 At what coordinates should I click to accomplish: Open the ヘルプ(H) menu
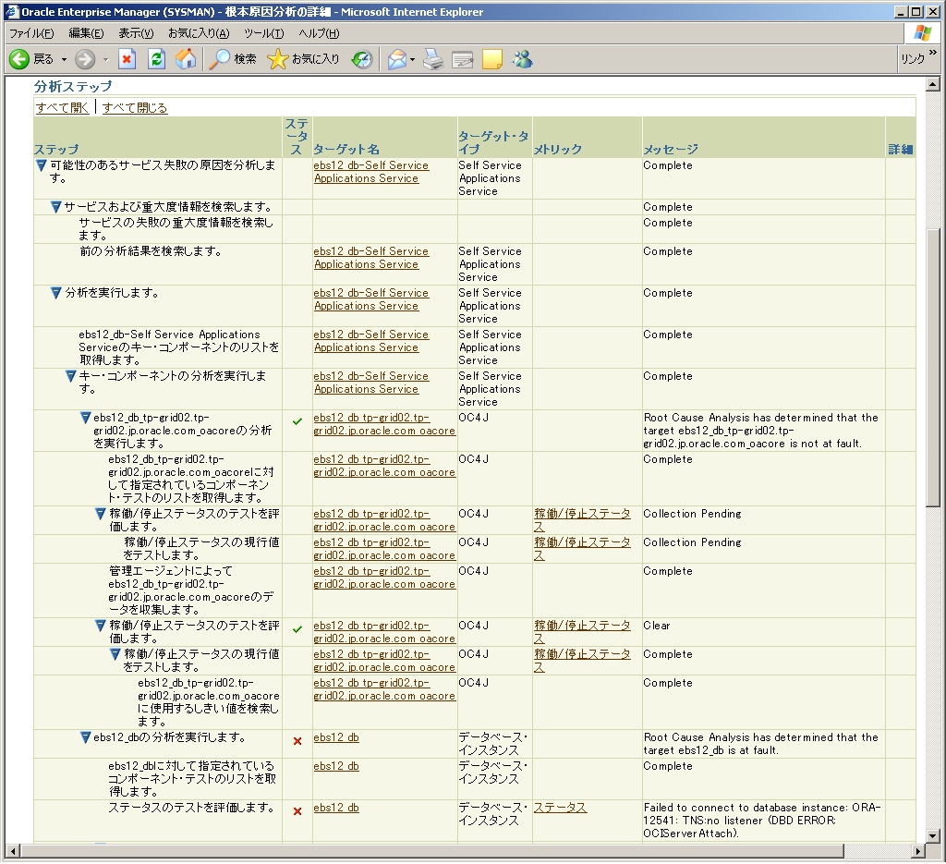click(319, 33)
